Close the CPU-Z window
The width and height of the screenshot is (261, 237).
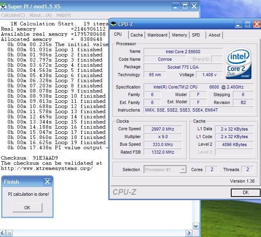coord(257,24)
